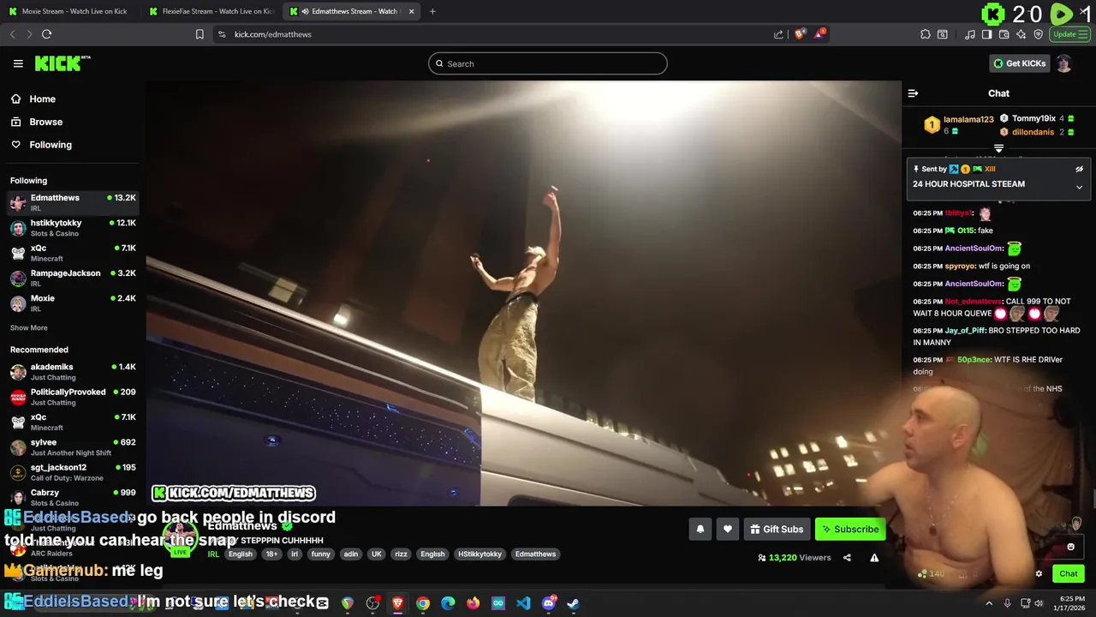1096x617 pixels.
Task: Click the browser Update menu button
Action: [1069, 34]
